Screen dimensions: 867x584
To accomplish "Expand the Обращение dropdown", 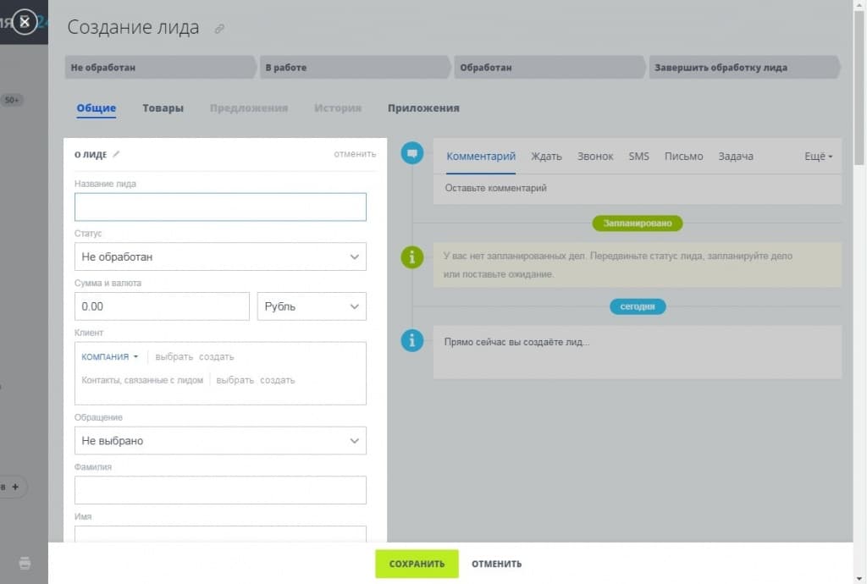I will point(220,441).
